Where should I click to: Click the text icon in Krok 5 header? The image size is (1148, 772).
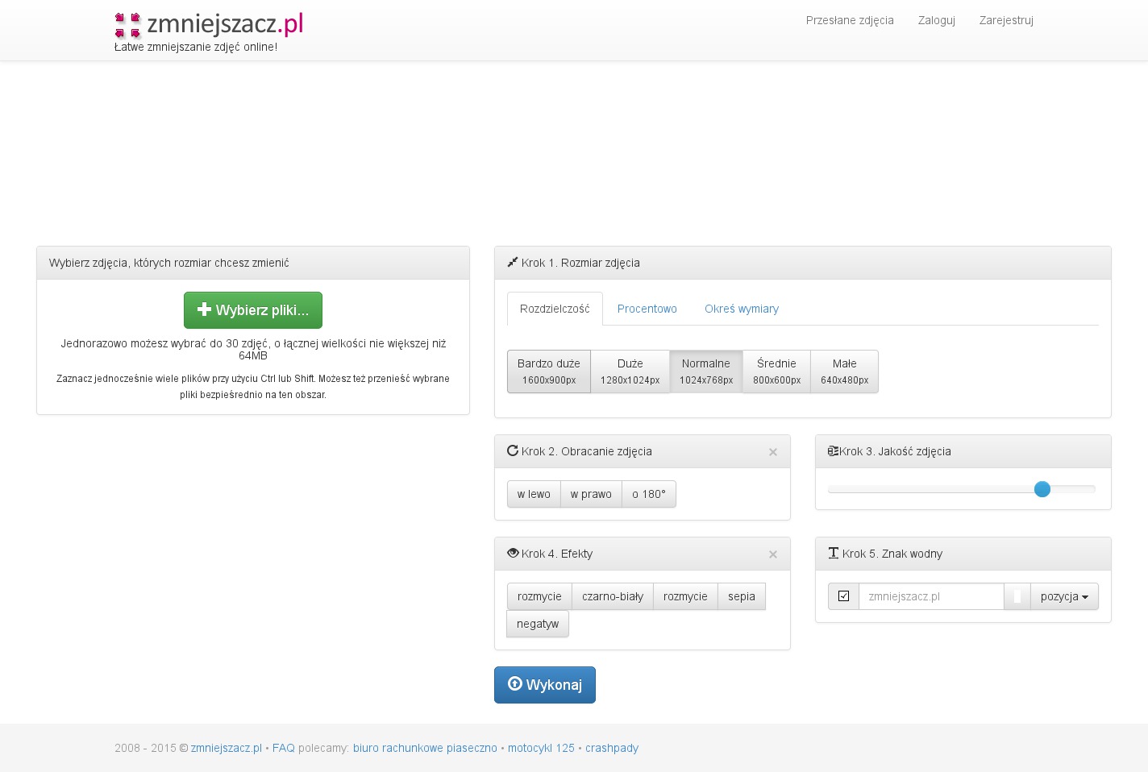pyautogui.click(x=834, y=554)
